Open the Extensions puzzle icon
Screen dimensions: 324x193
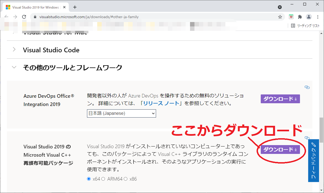point(300,17)
